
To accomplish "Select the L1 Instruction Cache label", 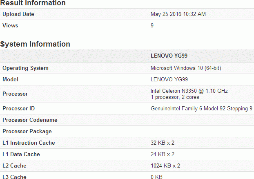I will [29, 143].
